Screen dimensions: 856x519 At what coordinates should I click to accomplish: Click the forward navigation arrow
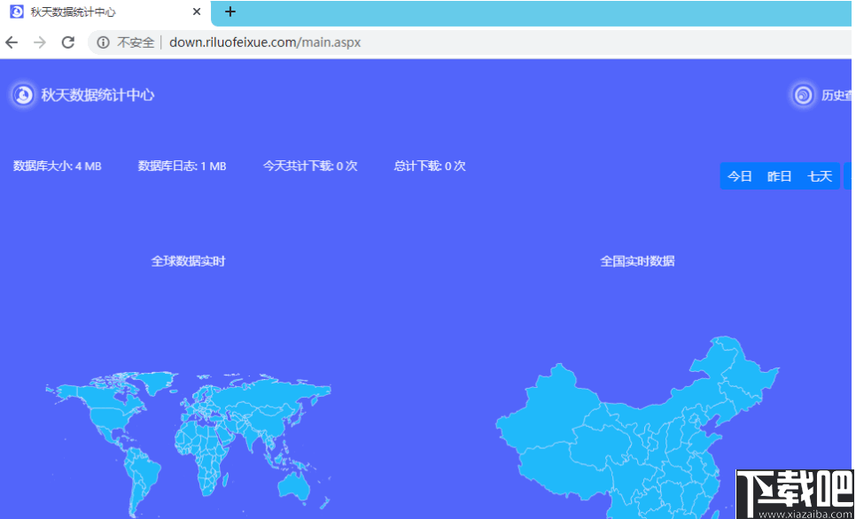pos(39,42)
